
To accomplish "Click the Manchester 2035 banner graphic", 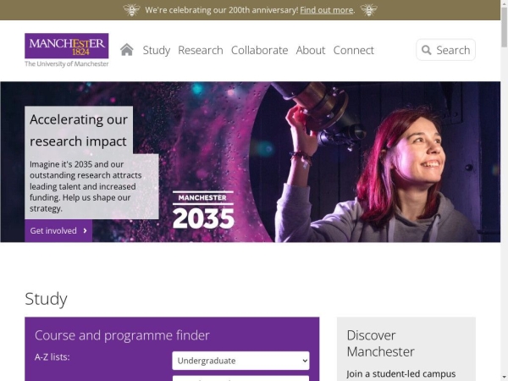I will click(203, 210).
